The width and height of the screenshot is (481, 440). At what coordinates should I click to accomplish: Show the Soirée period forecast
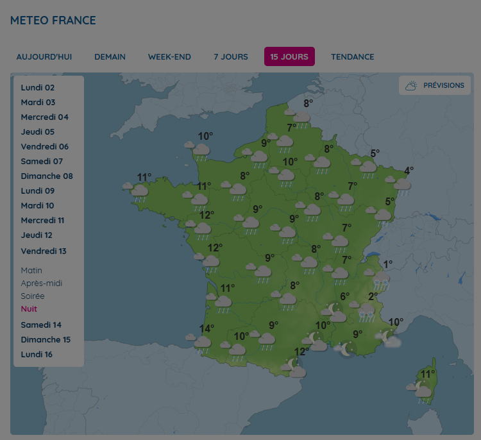[x=33, y=296]
